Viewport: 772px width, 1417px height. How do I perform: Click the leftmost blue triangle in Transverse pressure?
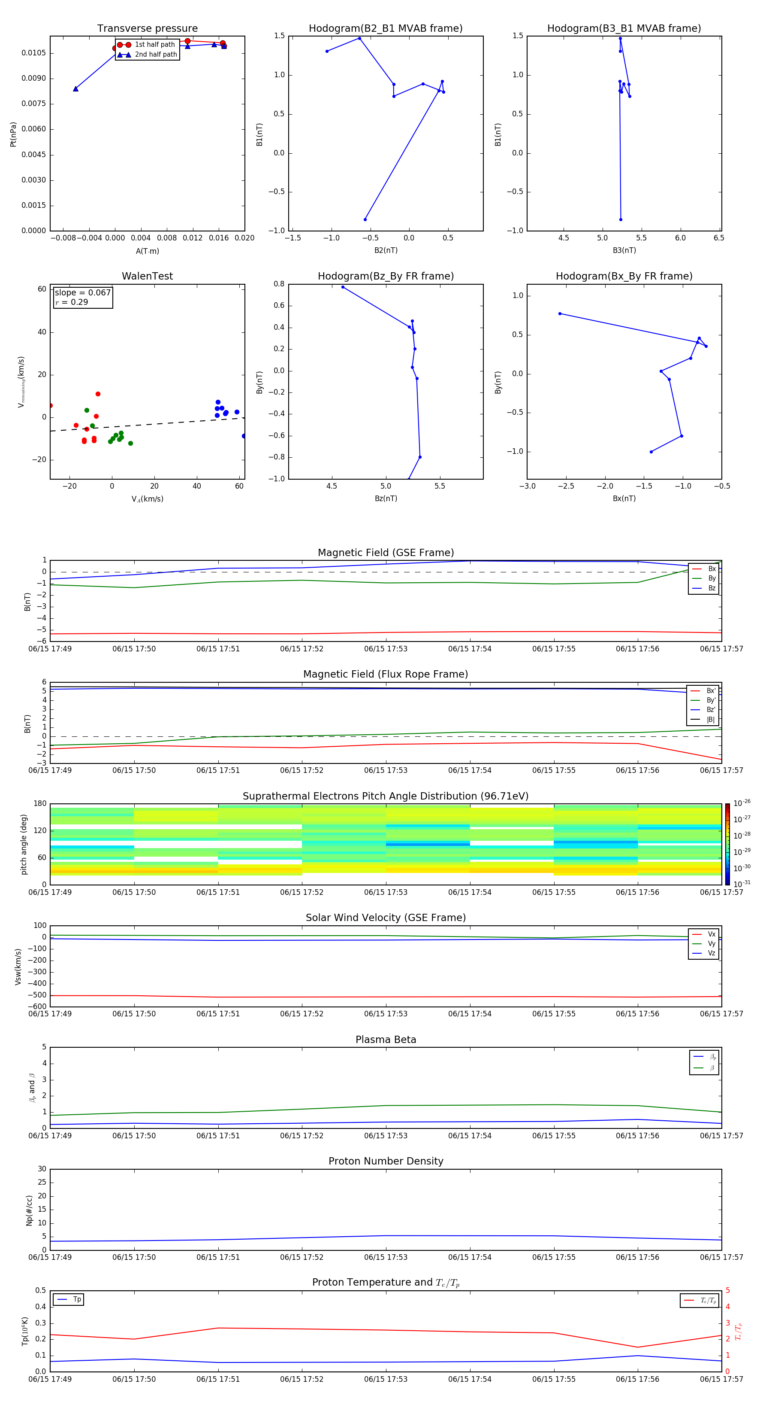[76, 88]
